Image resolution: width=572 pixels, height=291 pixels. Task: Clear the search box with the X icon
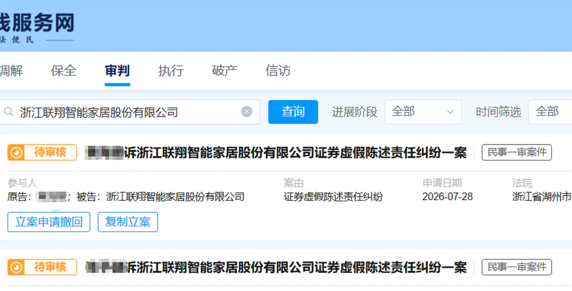247,112
